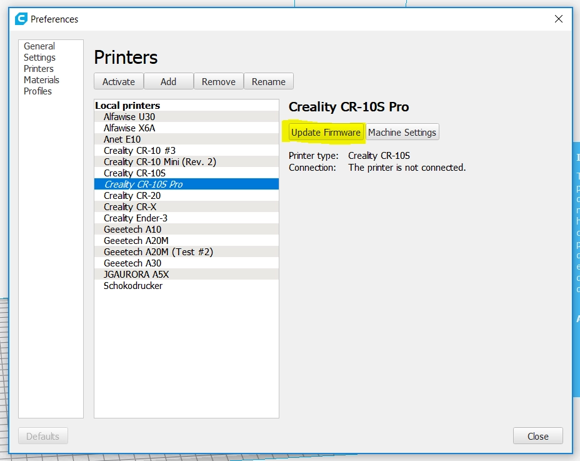Click the 'The printer is not connected.' text
Image resolution: width=580 pixels, height=461 pixels.
point(407,168)
